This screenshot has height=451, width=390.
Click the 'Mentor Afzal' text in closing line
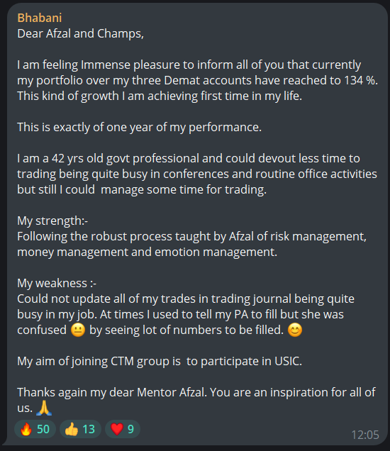pos(171,392)
